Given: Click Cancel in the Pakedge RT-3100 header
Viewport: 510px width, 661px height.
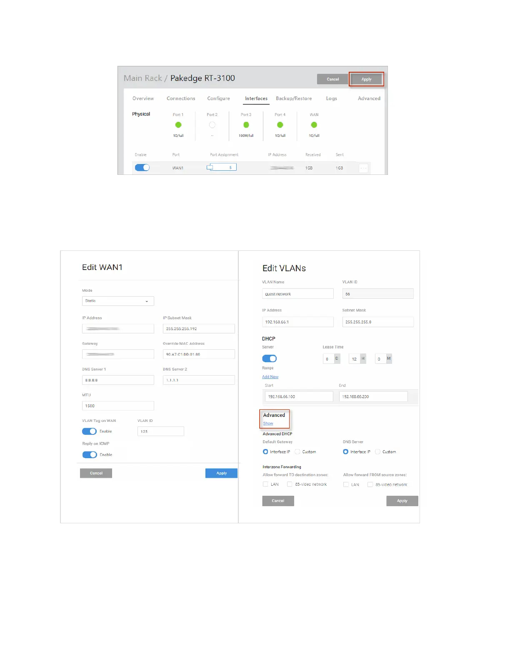Looking at the screenshot, I should tap(332, 79).
